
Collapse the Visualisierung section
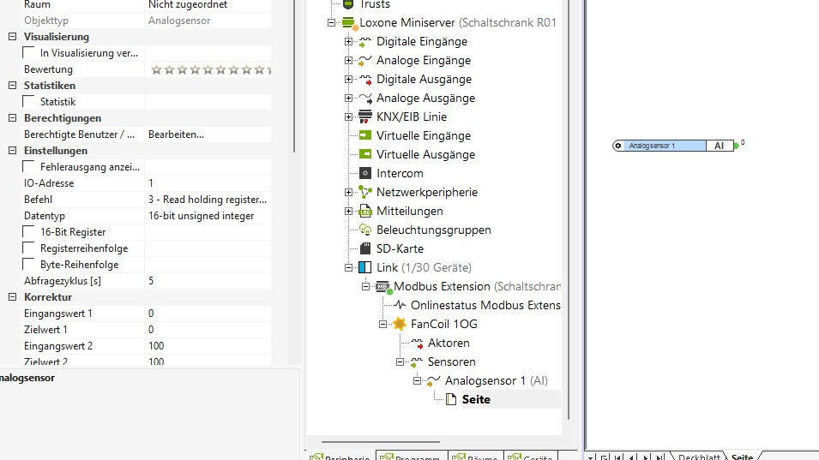[x=13, y=37]
